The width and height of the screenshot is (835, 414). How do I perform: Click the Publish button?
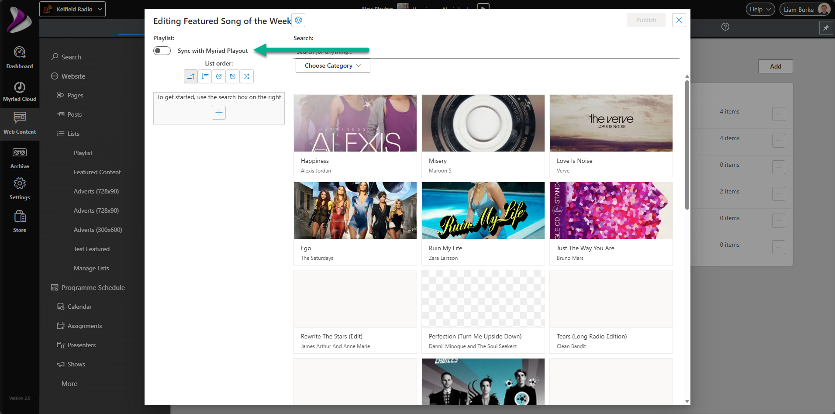pos(646,20)
